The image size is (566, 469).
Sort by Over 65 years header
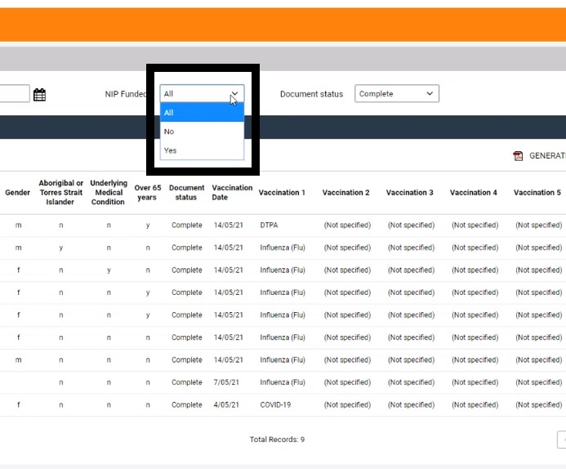pos(147,193)
